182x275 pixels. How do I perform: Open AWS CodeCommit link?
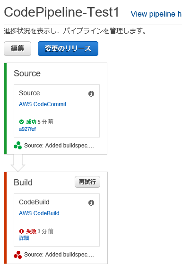click(43, 104)
